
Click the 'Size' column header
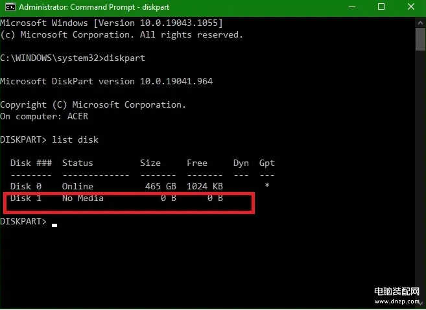click(x=150, y=163)
